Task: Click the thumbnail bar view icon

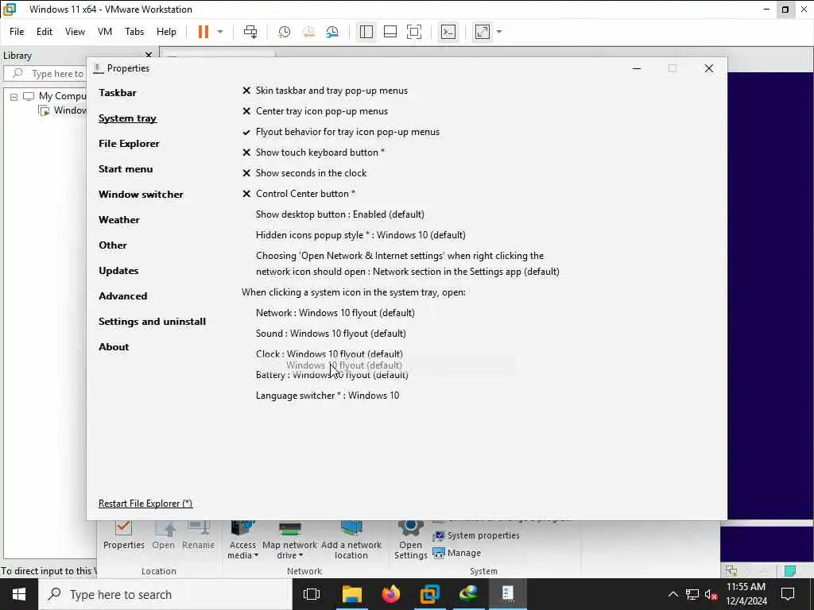Action: coord(390,32)
